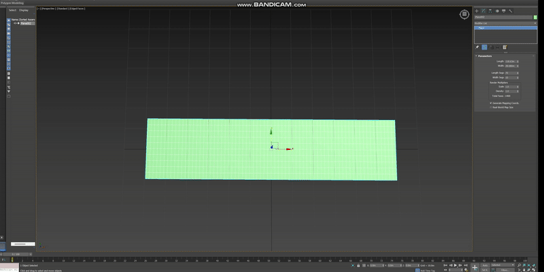Viewport: 544px width, 272px height.
Task: Click the SteeringWheels icon in viewport corner
Action: point(464,14)
